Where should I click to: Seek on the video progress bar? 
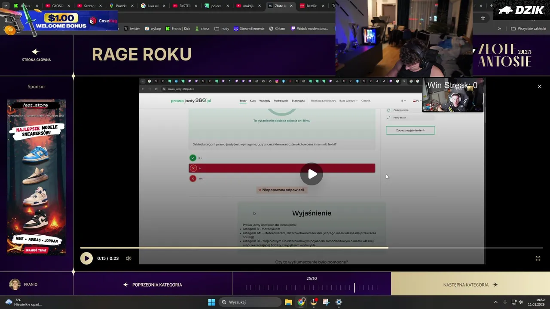[x=312, y=248]
